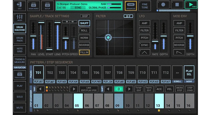Go to previous bar with BAR left arrow

point(40,89)
